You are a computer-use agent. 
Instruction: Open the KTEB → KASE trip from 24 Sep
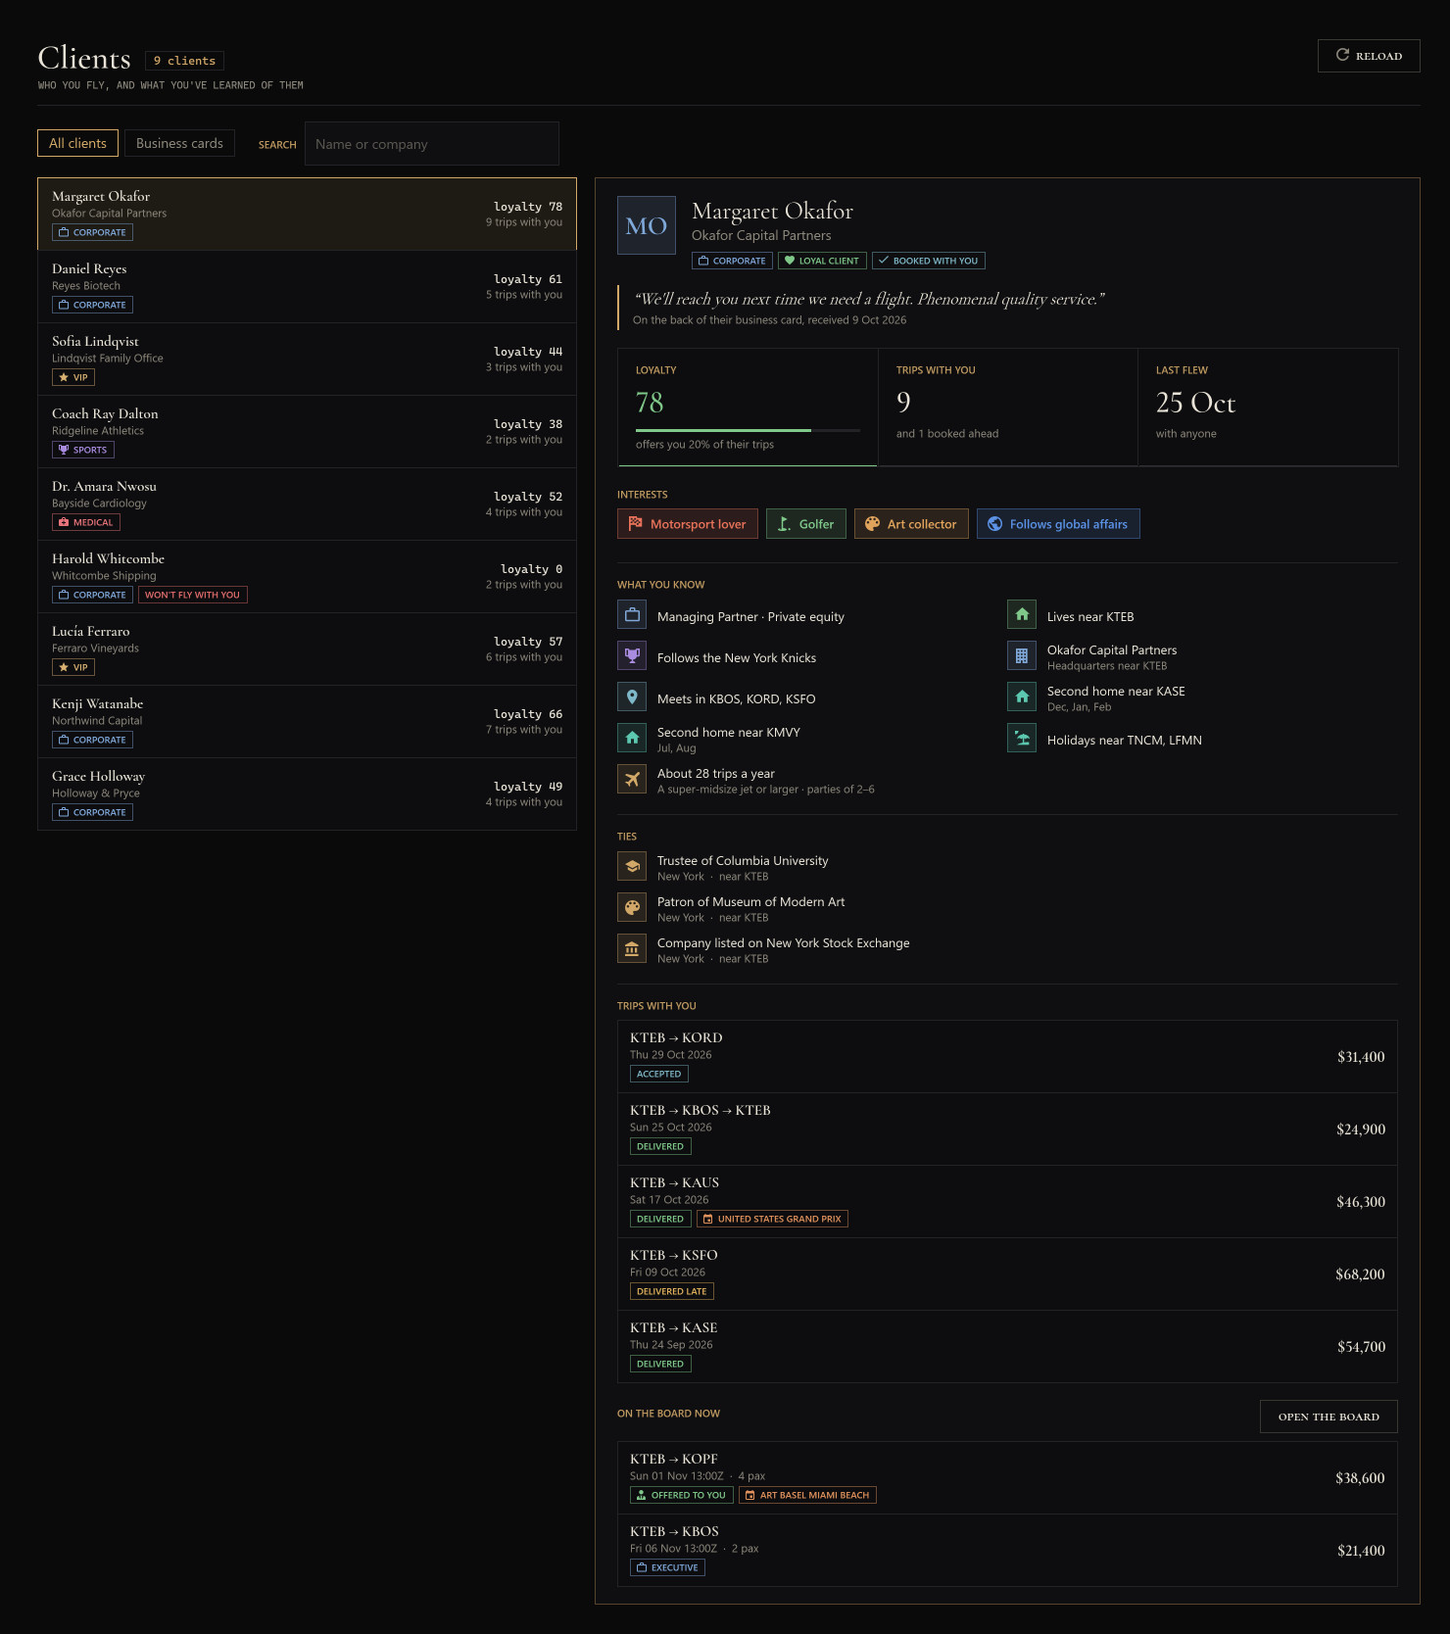pyautogui.click(x=1007, y=1346)
